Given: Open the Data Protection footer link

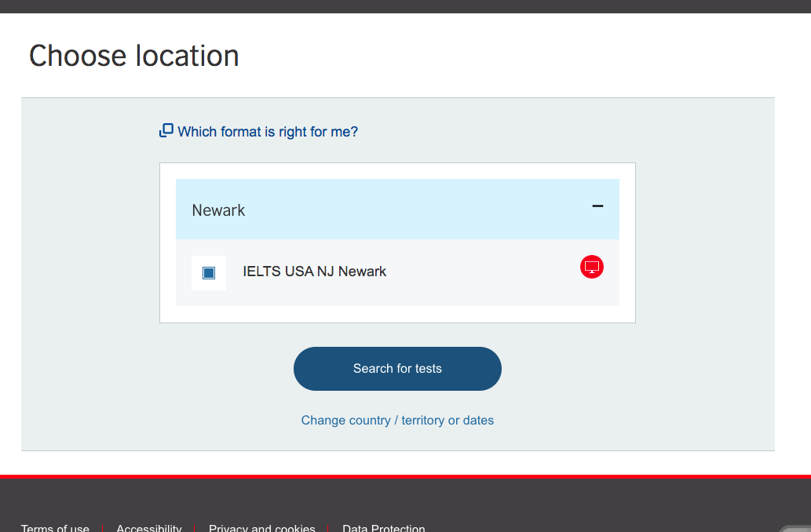Looking at the screenshot, I should pyautogui.click(x=383, y=527).
